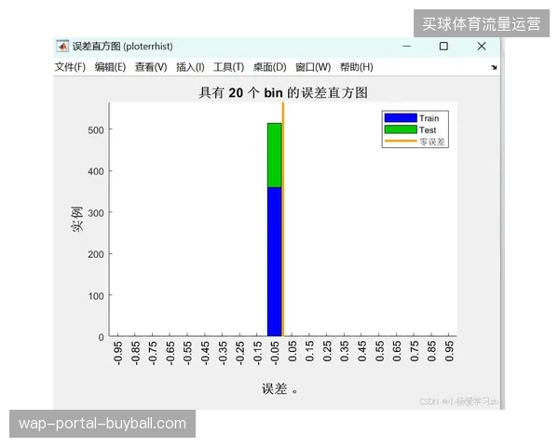Open the 插入(I) menu

(x=190, y=67)
